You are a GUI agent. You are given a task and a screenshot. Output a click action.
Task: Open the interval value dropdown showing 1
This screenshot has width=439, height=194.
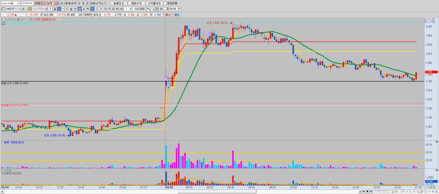click(x=130, y=9)
